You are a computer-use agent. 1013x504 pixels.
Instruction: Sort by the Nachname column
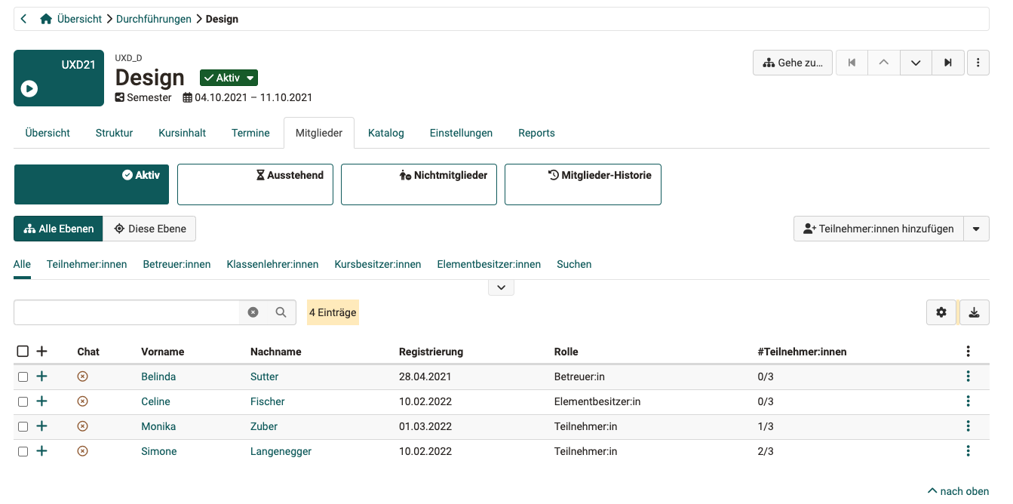(x=276, y=352)
